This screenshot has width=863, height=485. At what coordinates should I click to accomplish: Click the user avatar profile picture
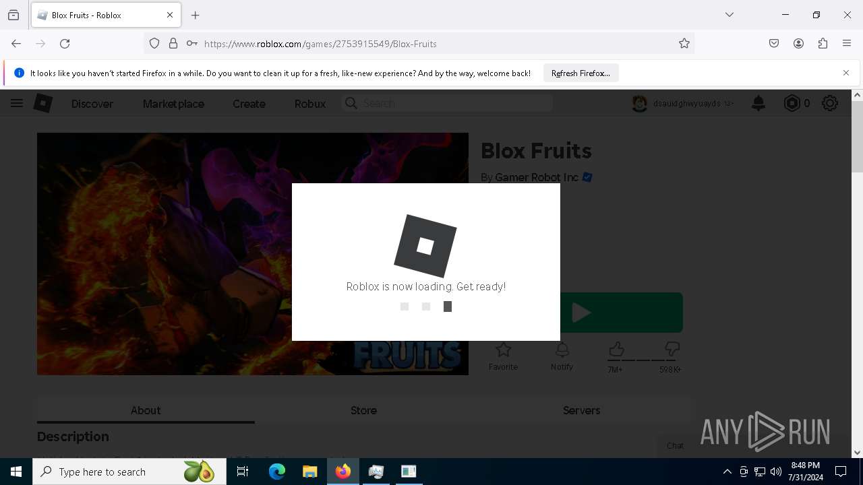pos(639,103)
